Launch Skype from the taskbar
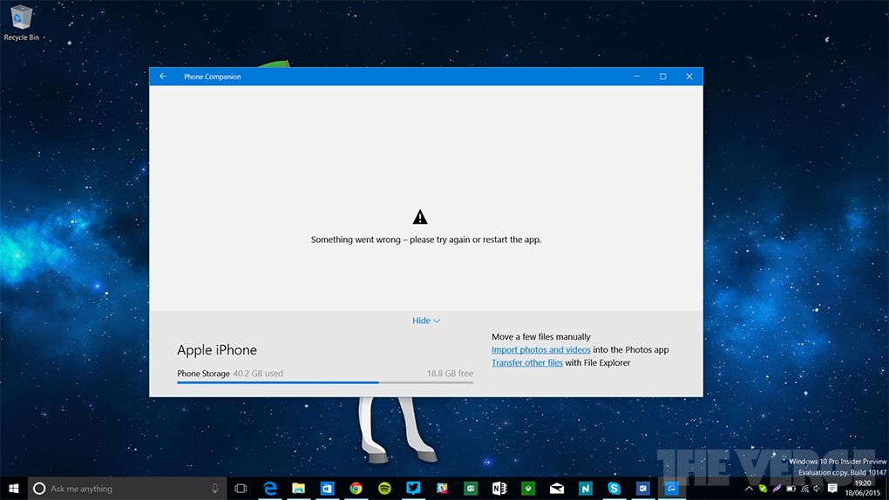Image resolution: width=889 pixels, height=500 pixels. (614, 488)
